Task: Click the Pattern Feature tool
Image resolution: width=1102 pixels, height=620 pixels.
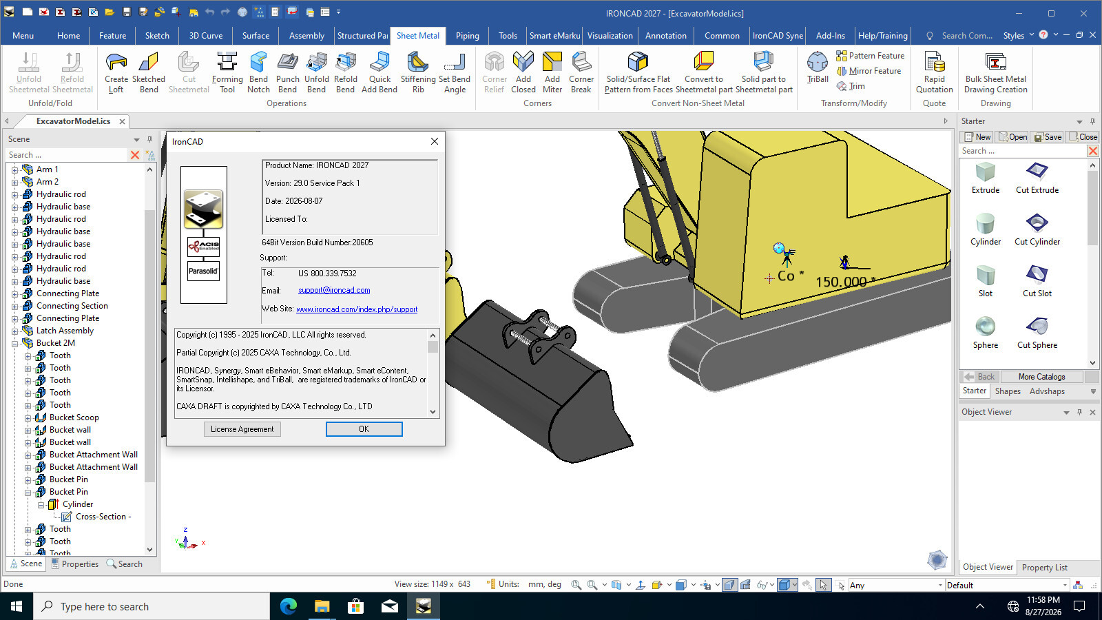Action: 870,56
